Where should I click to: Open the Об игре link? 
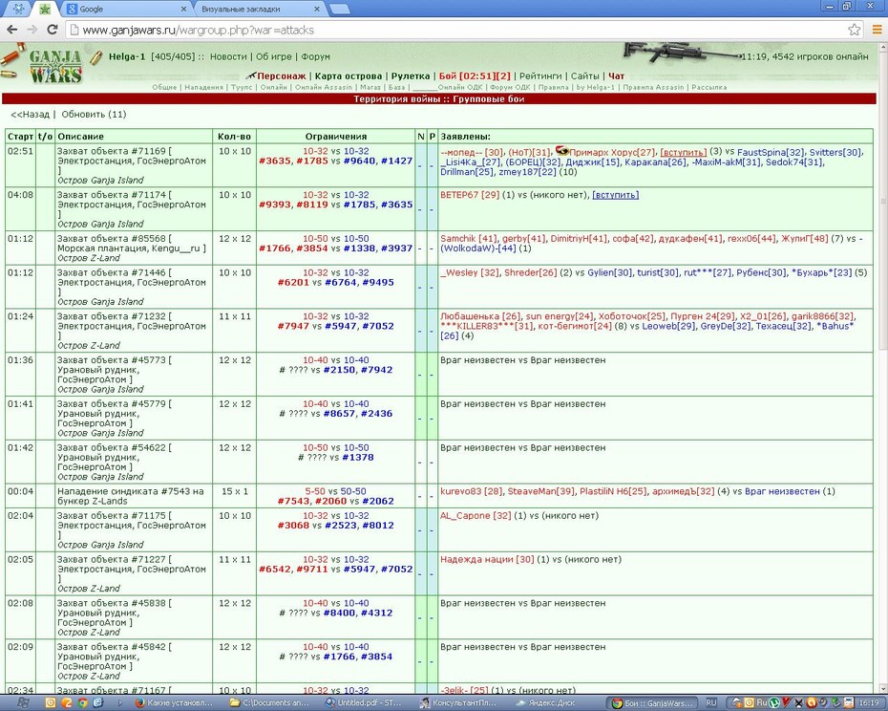(274, 56)
